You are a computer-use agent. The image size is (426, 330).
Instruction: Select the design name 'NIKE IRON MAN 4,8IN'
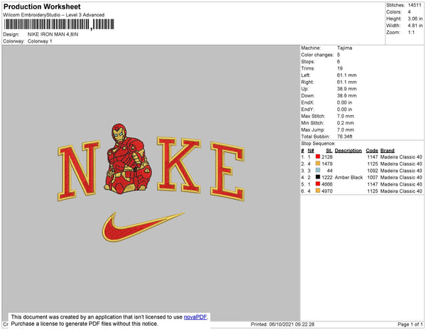click(x=53, y=35)
